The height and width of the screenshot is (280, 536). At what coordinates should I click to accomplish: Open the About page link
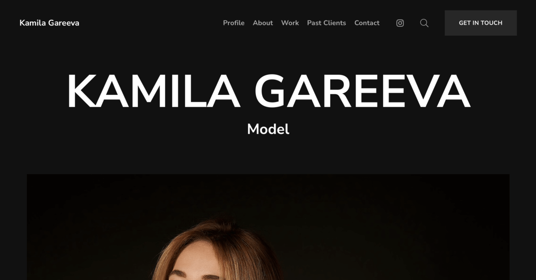263,23
